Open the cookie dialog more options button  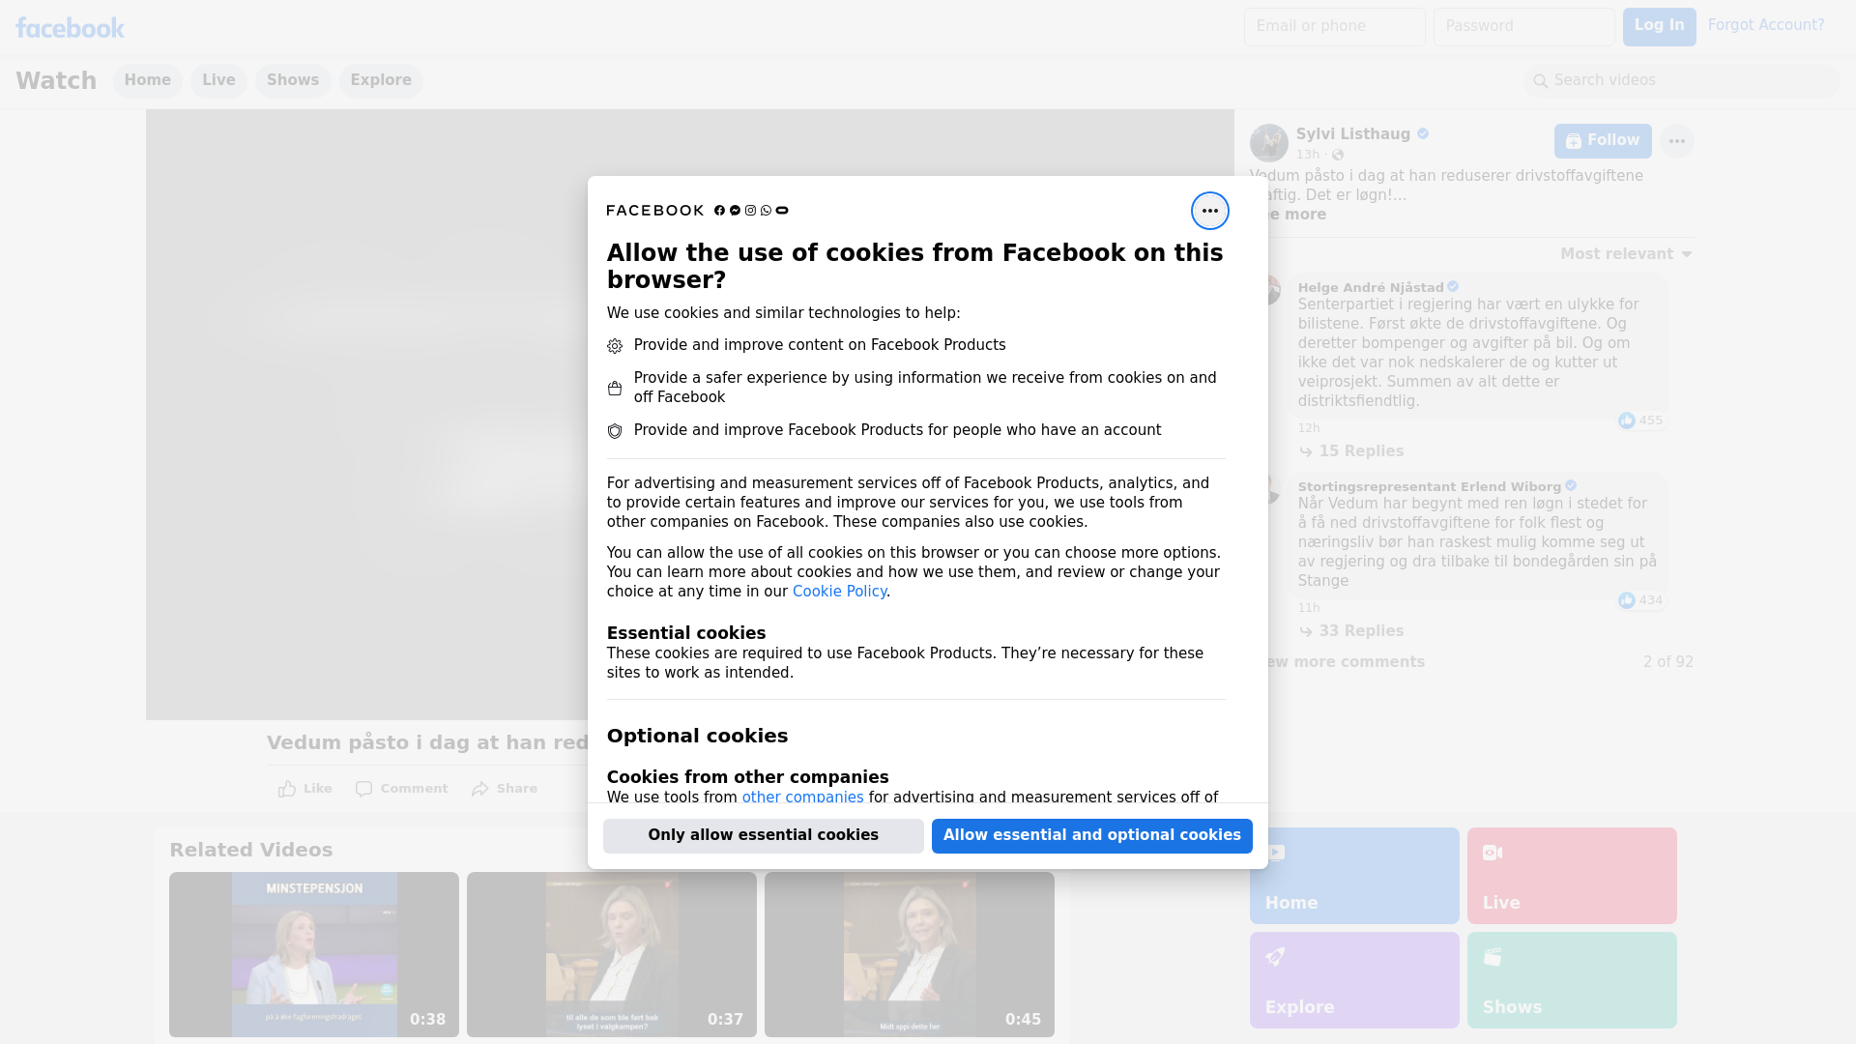(1209, 211)
